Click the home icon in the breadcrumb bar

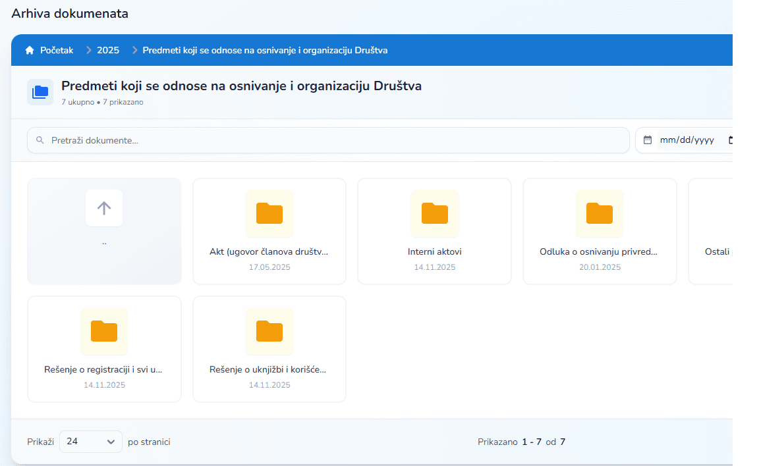29,49
